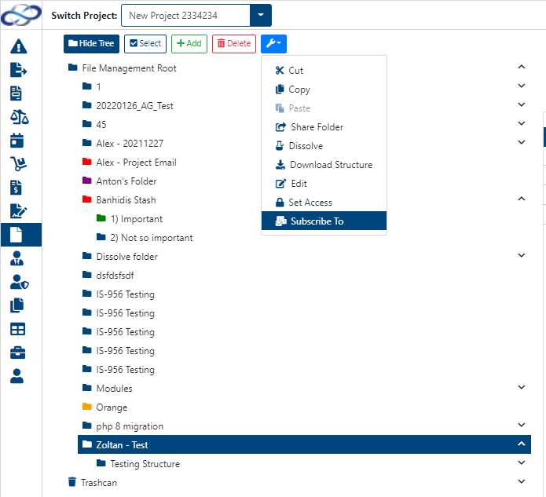Viewport: 546px width, 497px height.
Task: Expand the Alex - 20211227 chevron
Action: pyautogui.click(x=522, y=142)
